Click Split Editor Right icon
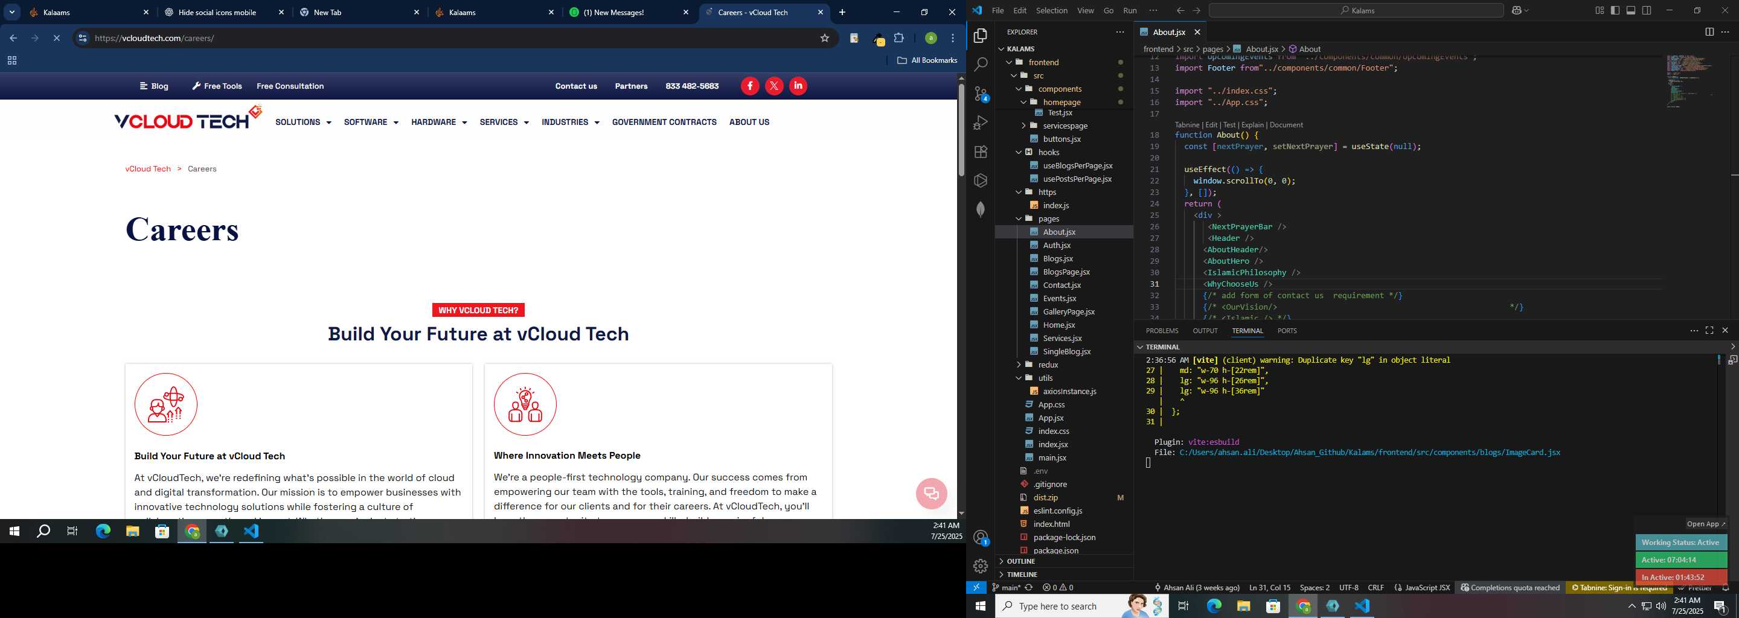This screenshot has height=618, width=1739. (1709, 32)
